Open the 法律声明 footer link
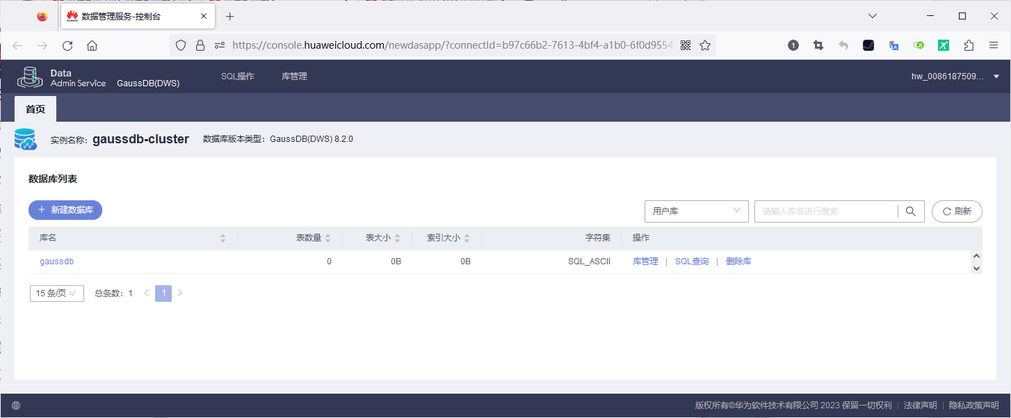The width and height of the screenshot is (1011, 418). (920, 405)
